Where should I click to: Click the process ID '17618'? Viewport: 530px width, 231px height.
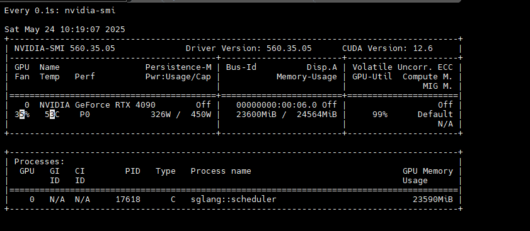(128, 200)
